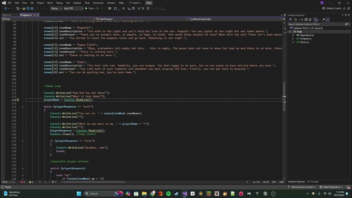Collapse the if block at line 127

(x=23, y=141)
